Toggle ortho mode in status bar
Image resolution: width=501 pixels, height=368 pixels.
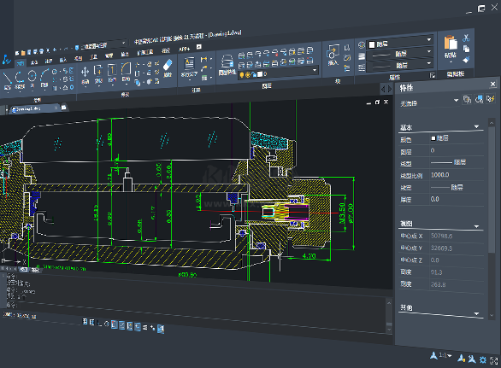99,324
